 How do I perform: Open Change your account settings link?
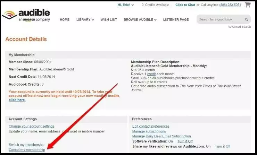31,126
